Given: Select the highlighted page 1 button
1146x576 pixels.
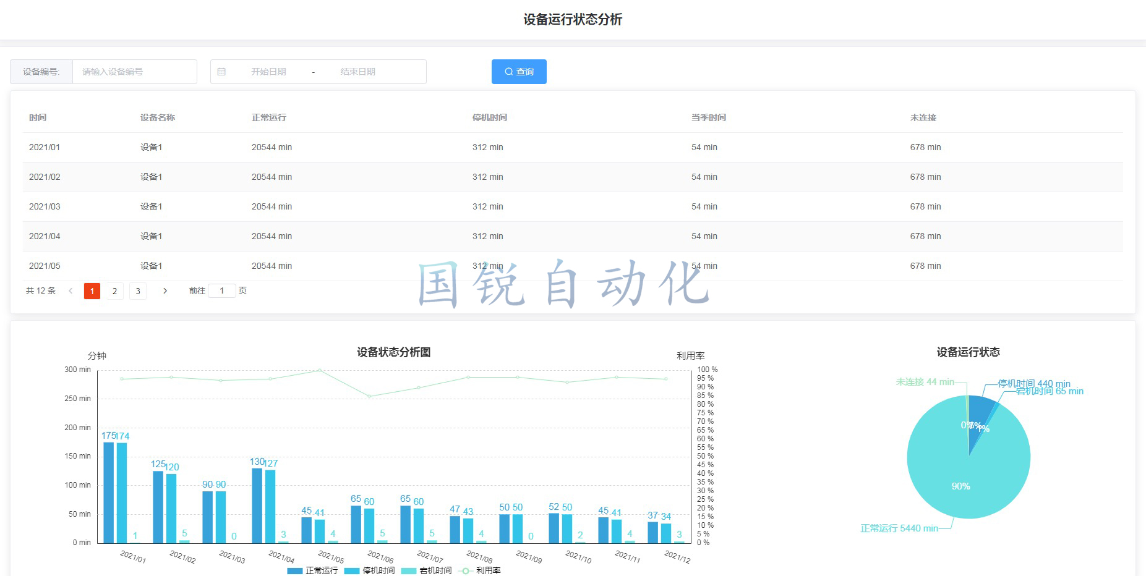Looking at the screenshot, I should point(92,291).
